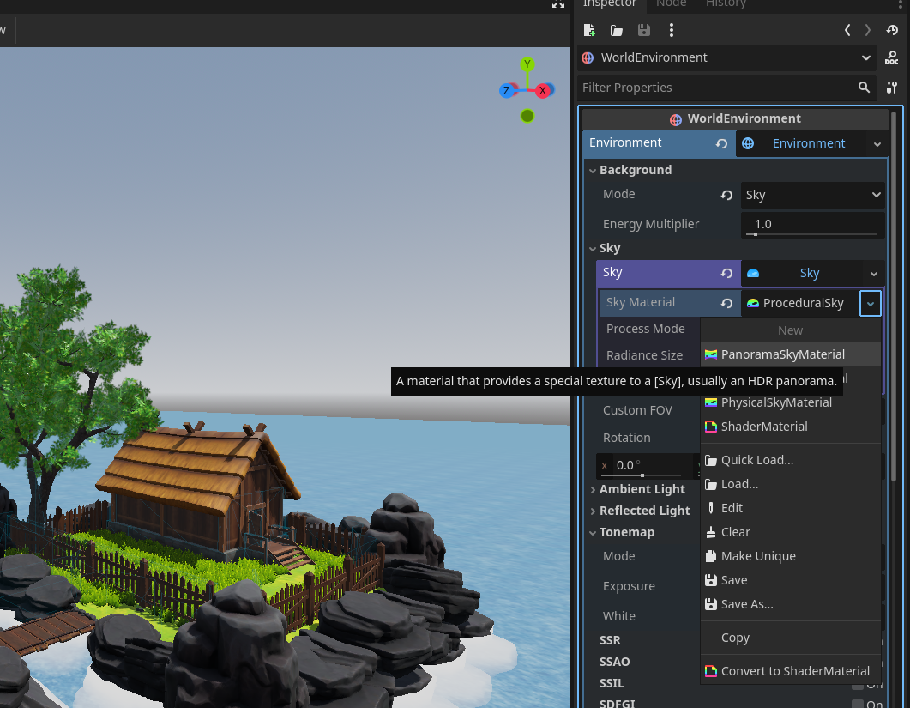Select Make Unique in the resource menu
Image resolution: width=910 pixels, height=708 pixels.
tap(757, 556)
